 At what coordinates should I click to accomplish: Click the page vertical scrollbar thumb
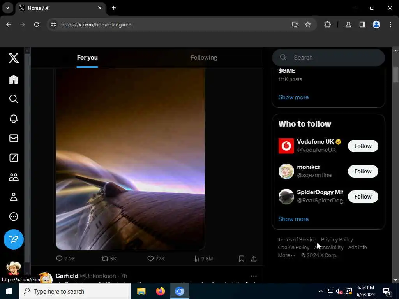[x=395, y=74]
